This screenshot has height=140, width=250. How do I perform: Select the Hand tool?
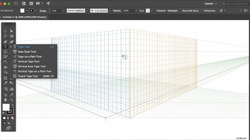(5, 100)
